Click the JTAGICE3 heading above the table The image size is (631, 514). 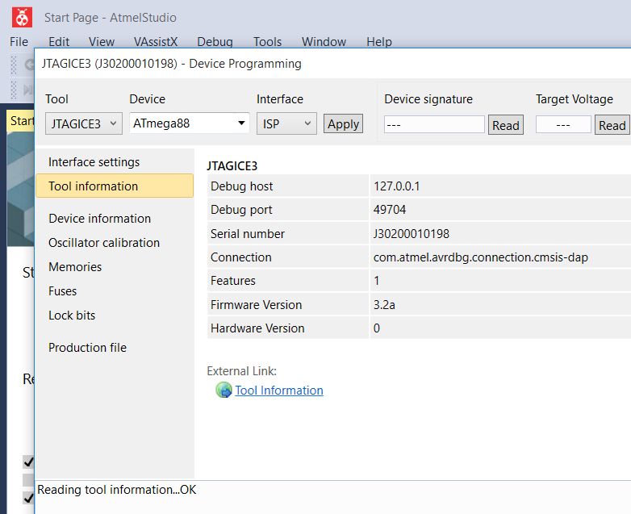coord(232,166)
